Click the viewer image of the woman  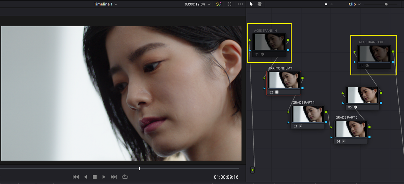pos(121,94)
